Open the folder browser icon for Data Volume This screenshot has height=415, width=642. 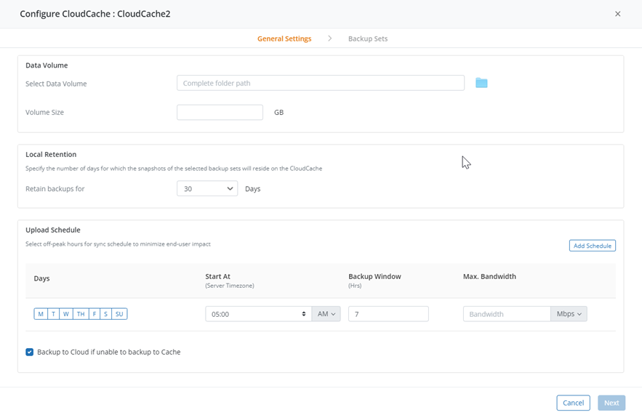coord(481,83)
